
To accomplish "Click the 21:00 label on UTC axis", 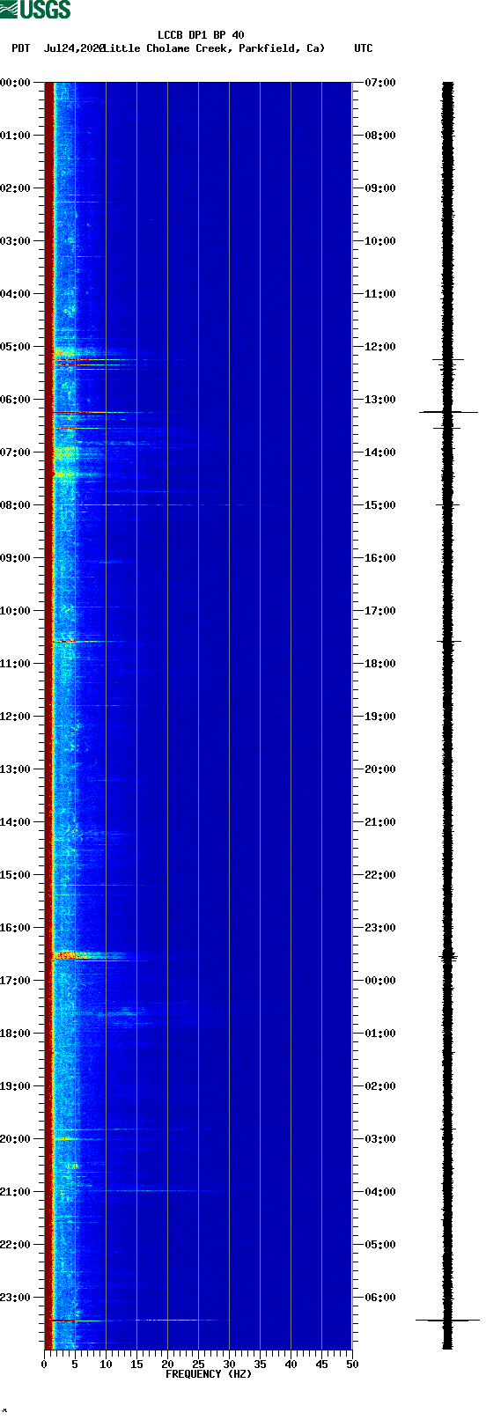I will tap(380, 822).
